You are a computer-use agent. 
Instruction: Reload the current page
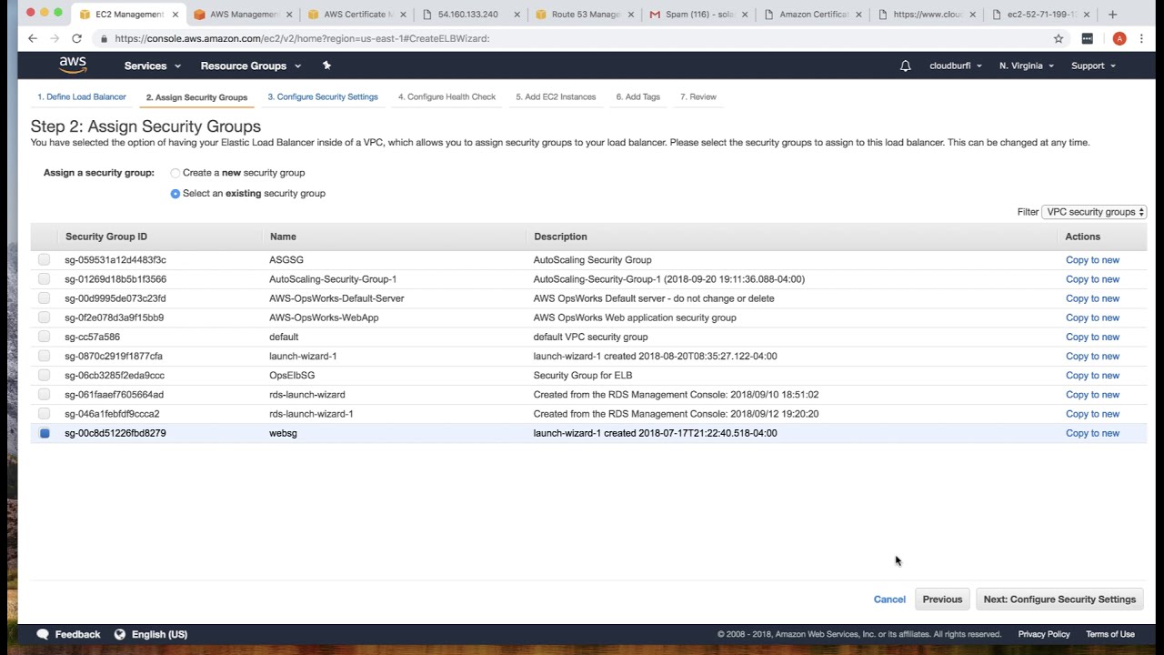coord(76,38)
